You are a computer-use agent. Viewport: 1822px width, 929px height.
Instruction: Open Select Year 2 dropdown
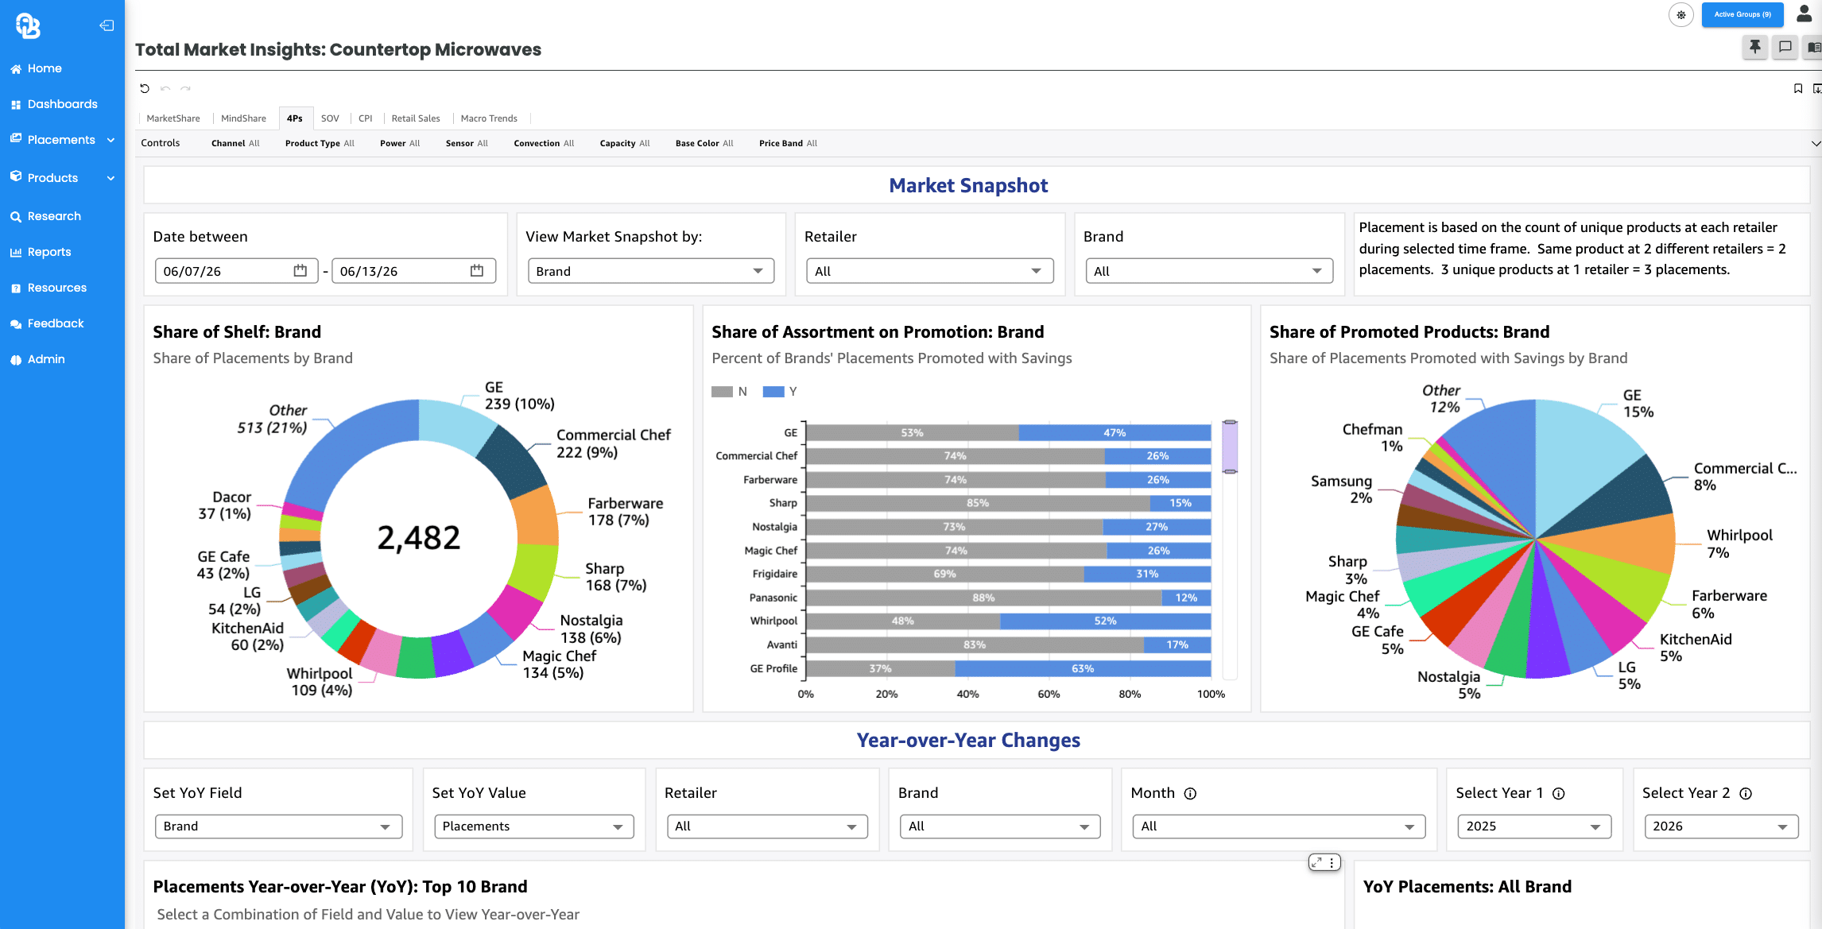(1721, 826)
